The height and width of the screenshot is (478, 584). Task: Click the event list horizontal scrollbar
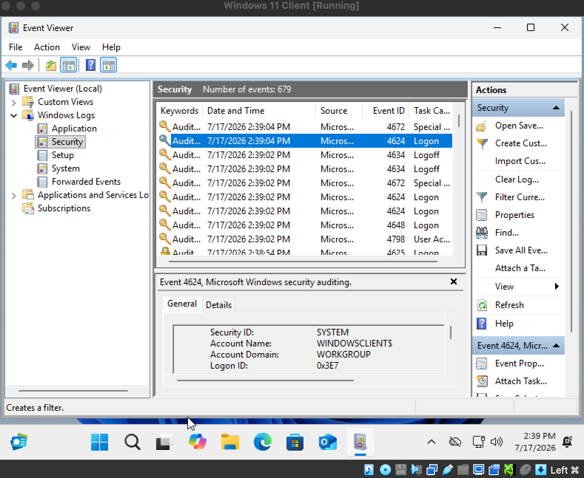[x=303, y=262]
